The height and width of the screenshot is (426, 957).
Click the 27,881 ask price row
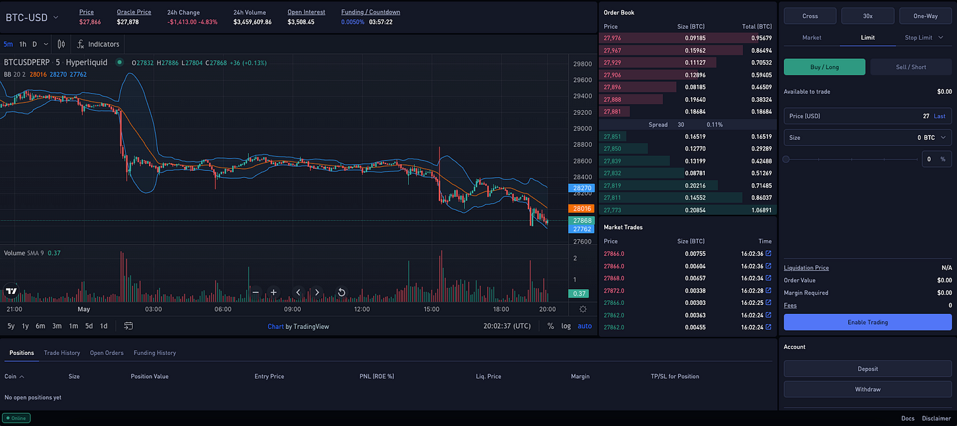[x=687, y=111]
